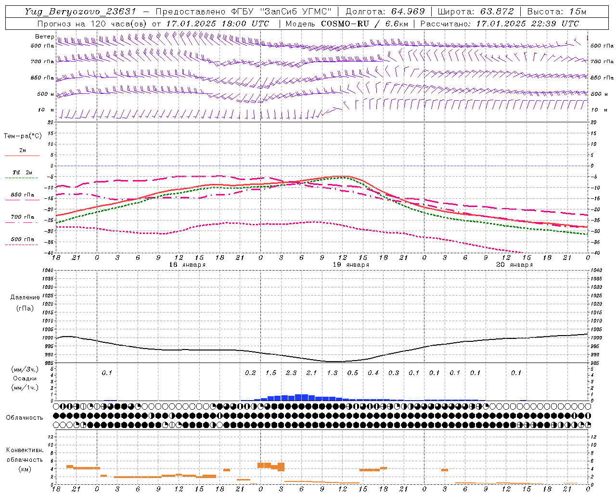The image size is (616, 493).
Task: Click the 'Долгота: 64.969' header field
Action: pos(385,12)
